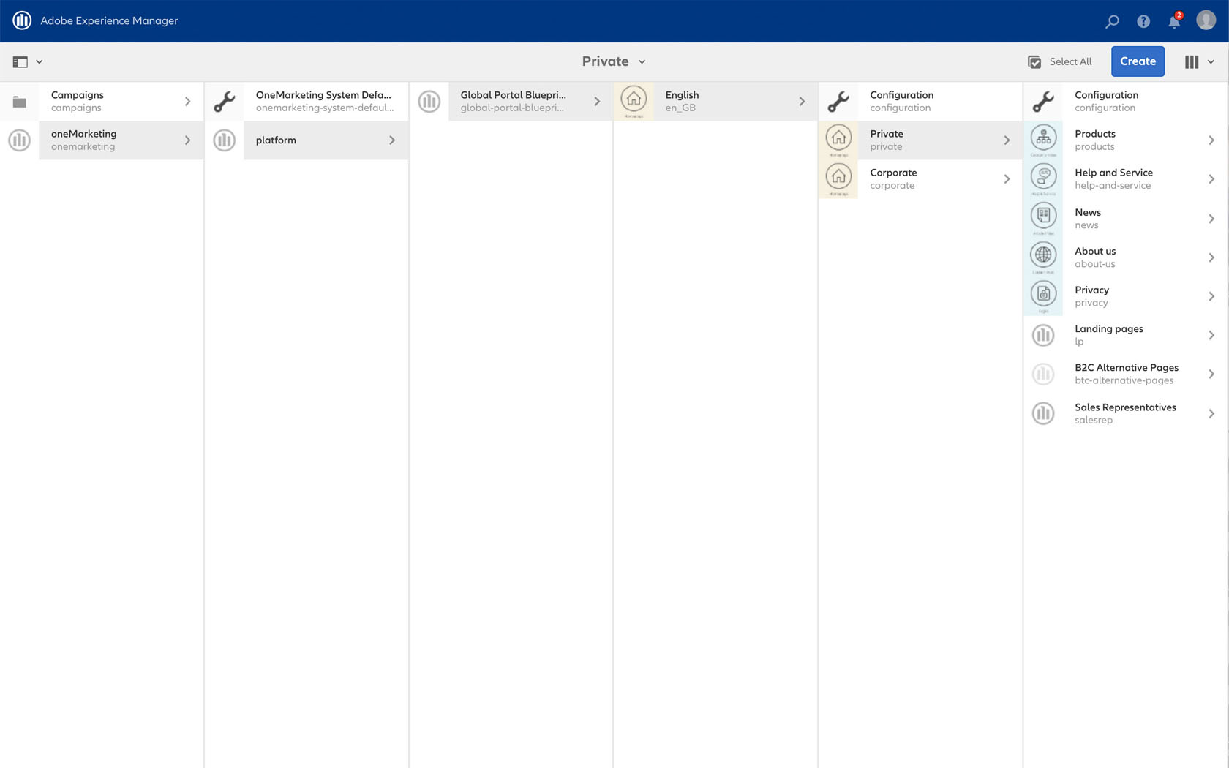The height and width of the screenshot is (768, 1229).
Task: Click the Products sitemap thumbnail icon
Action: click(x=1043, y=140)
